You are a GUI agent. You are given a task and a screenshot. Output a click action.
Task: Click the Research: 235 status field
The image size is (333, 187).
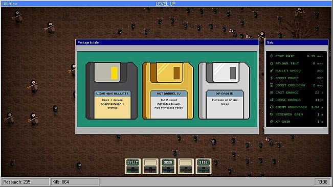(25, 182)
